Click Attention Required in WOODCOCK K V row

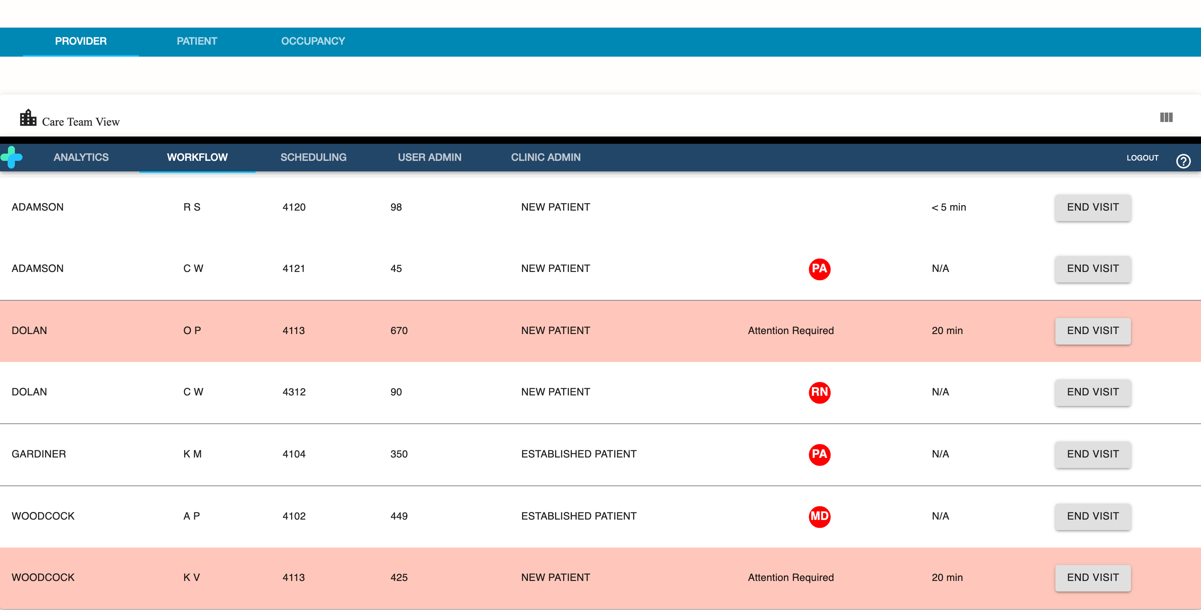pyautogui.click(x=791, y=577)
